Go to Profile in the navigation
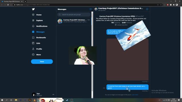Viewport: 182px width, 102px height. coord(39,49)
